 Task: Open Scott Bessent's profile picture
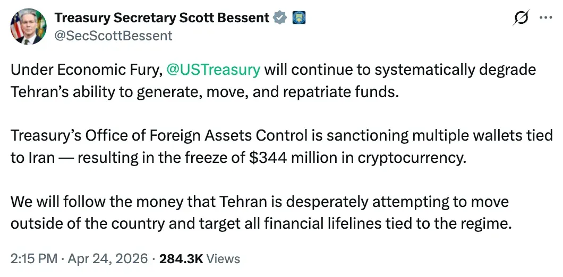coord(28,26)
